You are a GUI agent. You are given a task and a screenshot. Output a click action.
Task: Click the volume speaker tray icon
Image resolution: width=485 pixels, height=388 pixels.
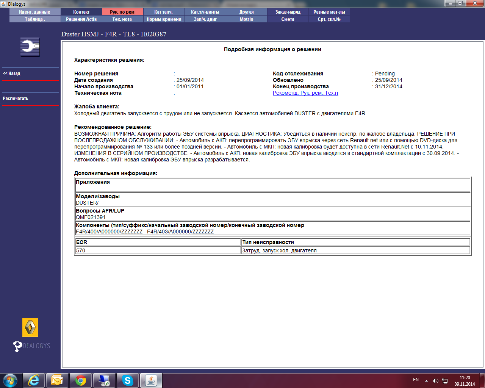pos(435,381)
